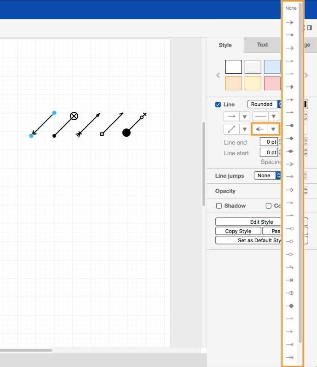
Task: Click the canvas vertical scrollbar
Action: click(204, 164)
